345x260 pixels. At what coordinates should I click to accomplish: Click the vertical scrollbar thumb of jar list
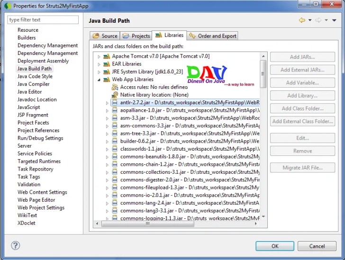[x=263, y=74]
